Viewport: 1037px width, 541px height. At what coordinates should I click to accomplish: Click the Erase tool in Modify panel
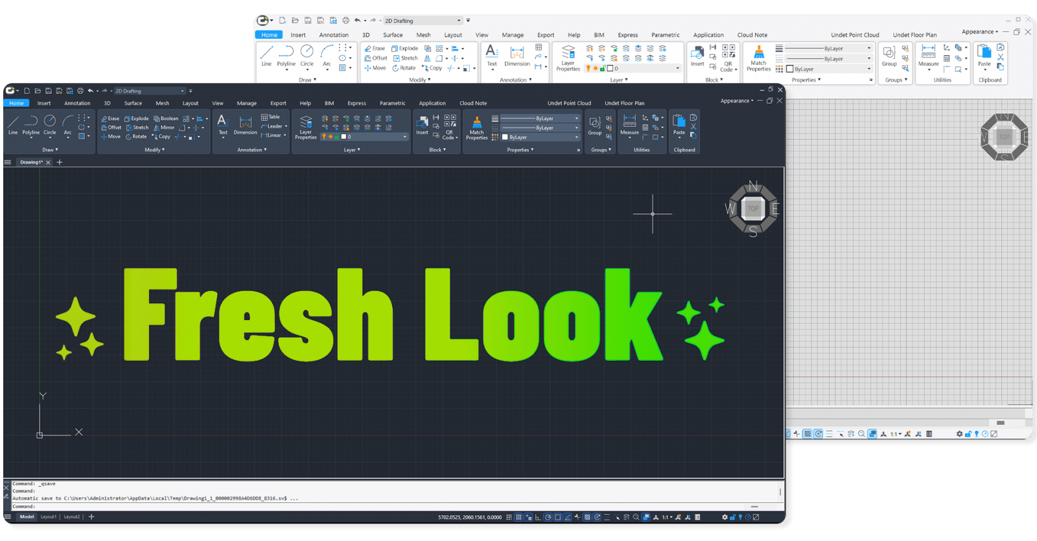(110, 119)
